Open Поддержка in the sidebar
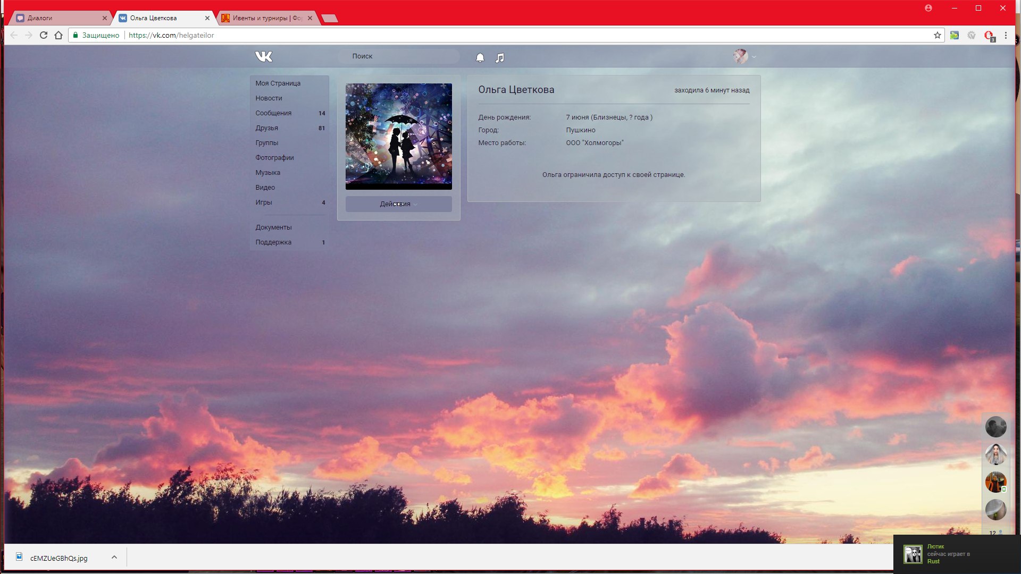Image resolution: width=1021 pixels, height=574 pixels. pos(273,242)
